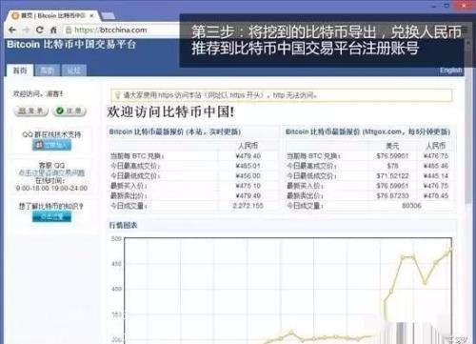
Task: Click the browser forward arrow
Action: (26, 30)
